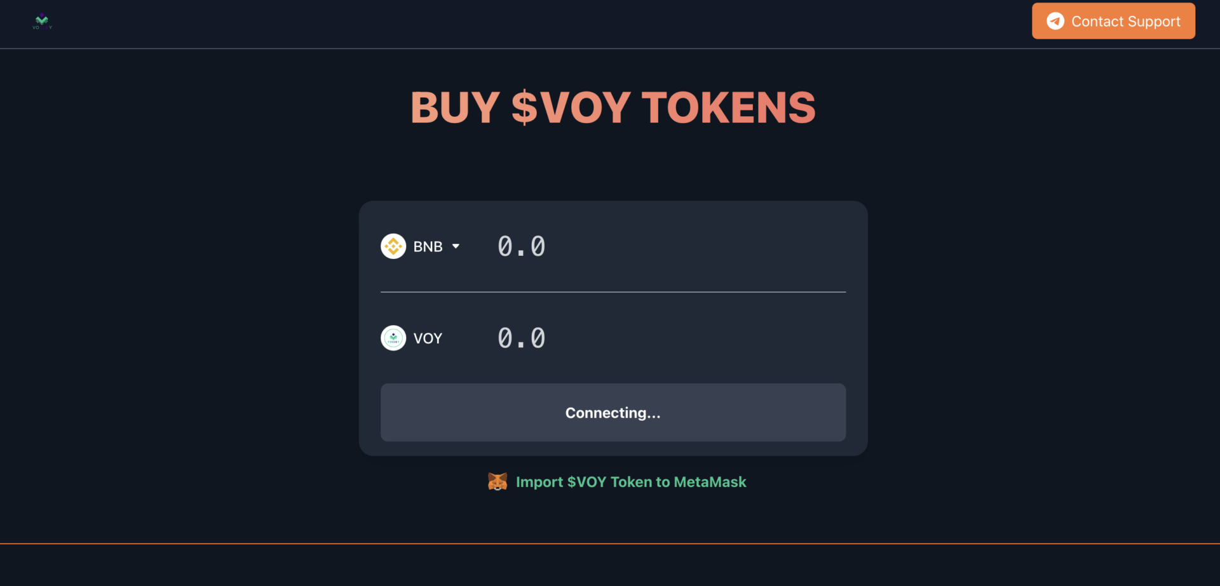Select the BNB currency label

428,246
